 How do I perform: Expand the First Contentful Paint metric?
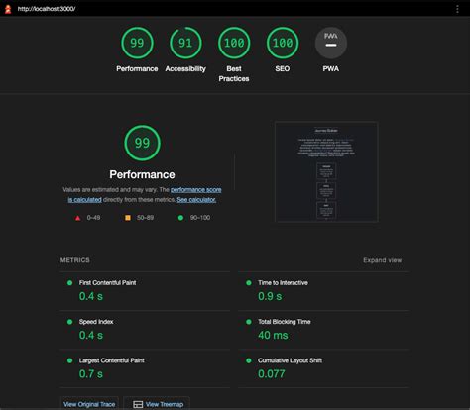click(145, 291)
